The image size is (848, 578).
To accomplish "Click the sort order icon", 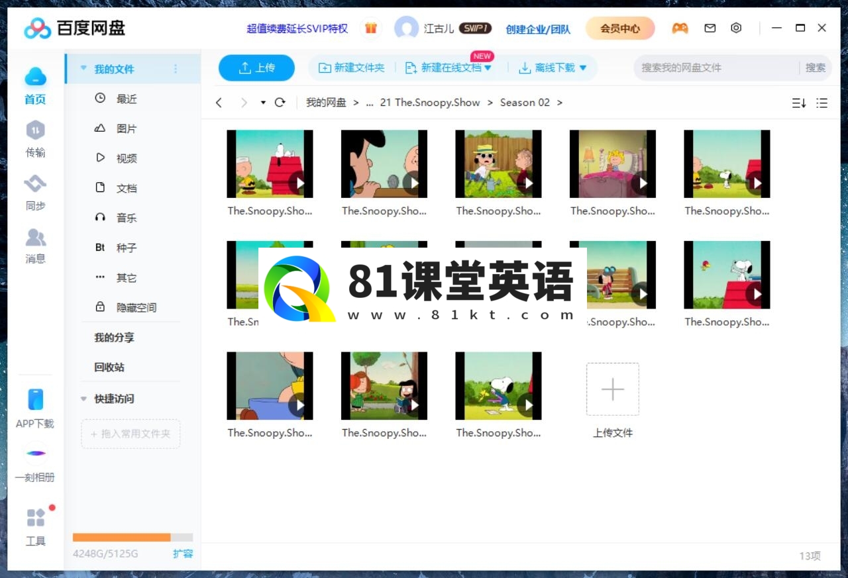I will (799, 103).
